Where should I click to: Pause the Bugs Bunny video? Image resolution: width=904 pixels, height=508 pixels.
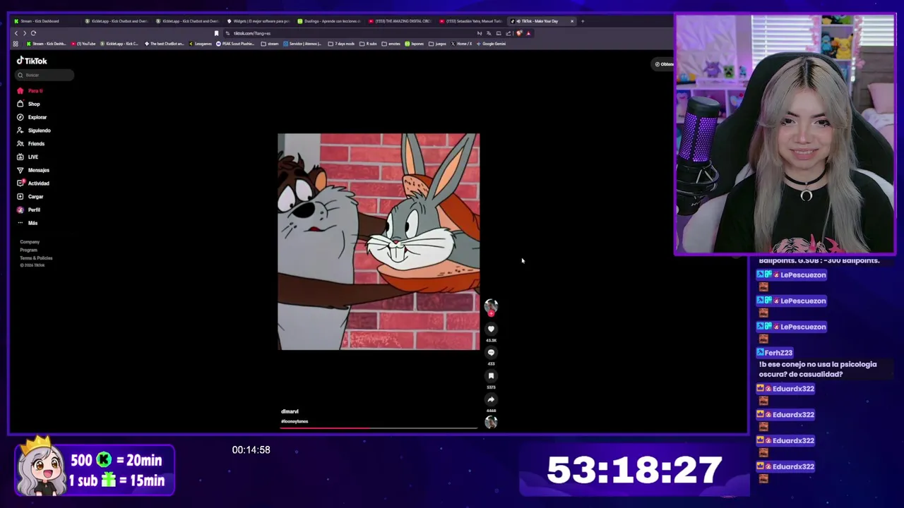click(379, 241)
